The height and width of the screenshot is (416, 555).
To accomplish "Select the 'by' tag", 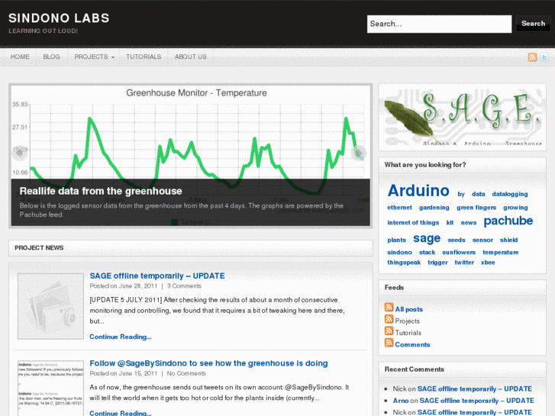I will [461, 194].
